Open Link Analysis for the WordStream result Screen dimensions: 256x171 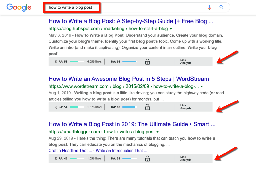186,107
